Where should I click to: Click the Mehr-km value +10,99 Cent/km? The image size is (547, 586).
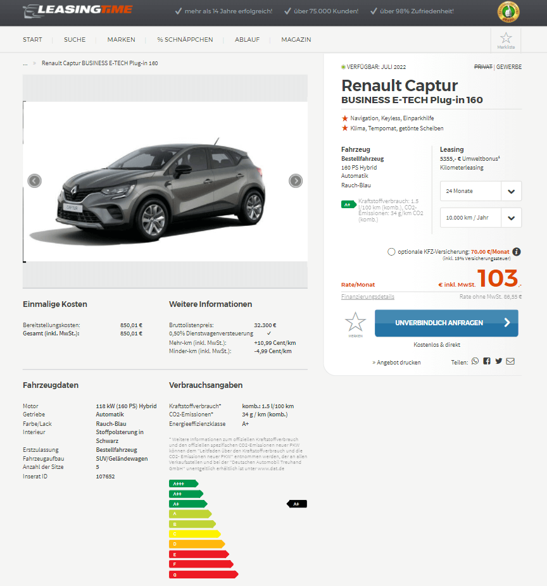(x=275, y=343)
